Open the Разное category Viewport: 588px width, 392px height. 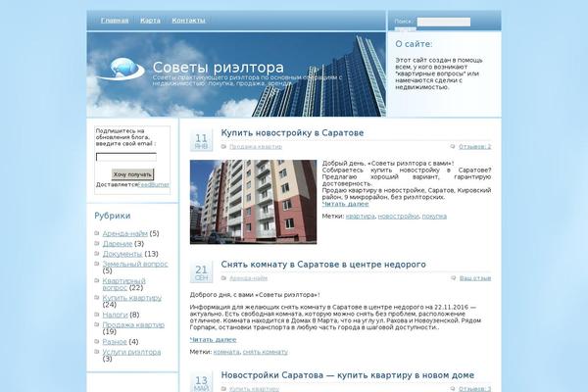pos(115,342)
